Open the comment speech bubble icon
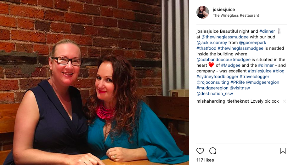This screenshot has height=165, width=294. pos(213,151)
